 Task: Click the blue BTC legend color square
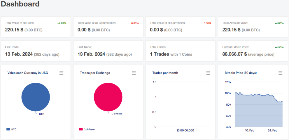pos(8,129)
